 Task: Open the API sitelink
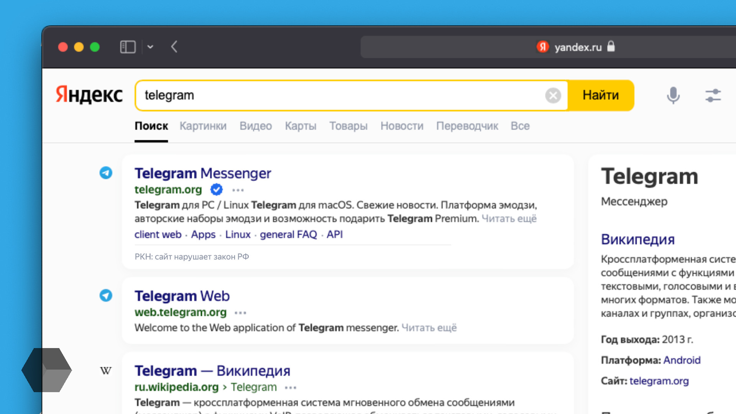tap(335, 234)
